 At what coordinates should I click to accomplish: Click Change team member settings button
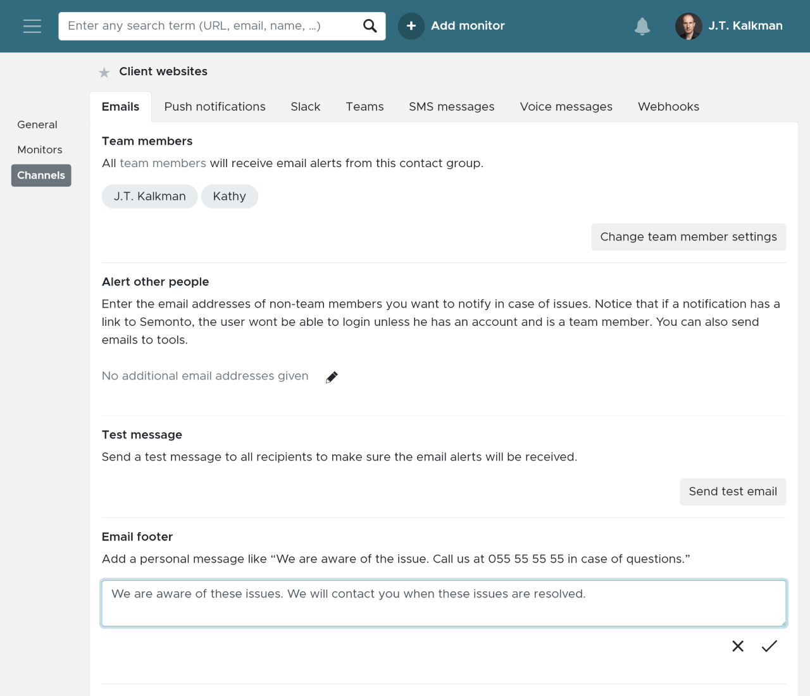(688, 237)
